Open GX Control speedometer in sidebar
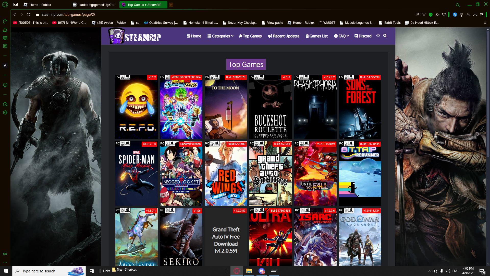The image size is (490, 276). [x=5, y=22]
